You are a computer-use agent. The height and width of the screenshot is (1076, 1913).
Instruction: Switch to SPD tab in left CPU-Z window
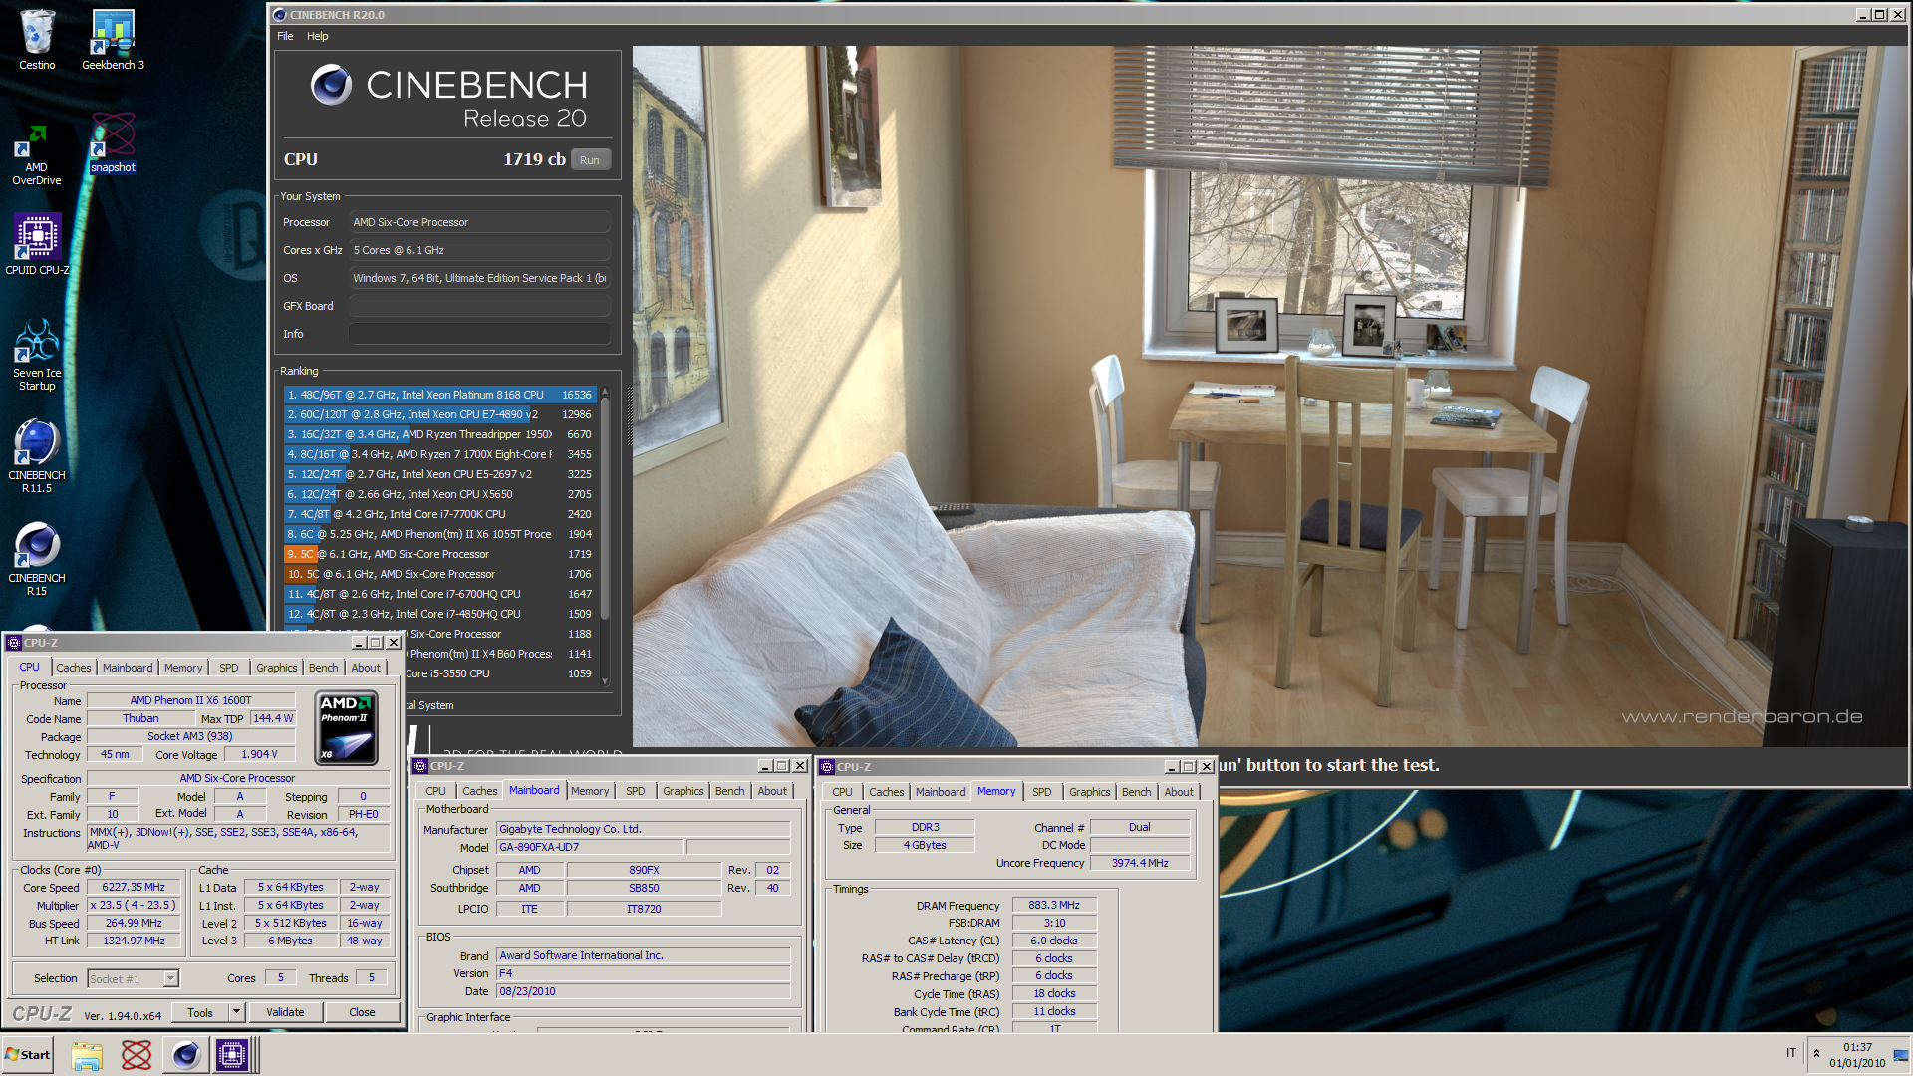point(228,668)
